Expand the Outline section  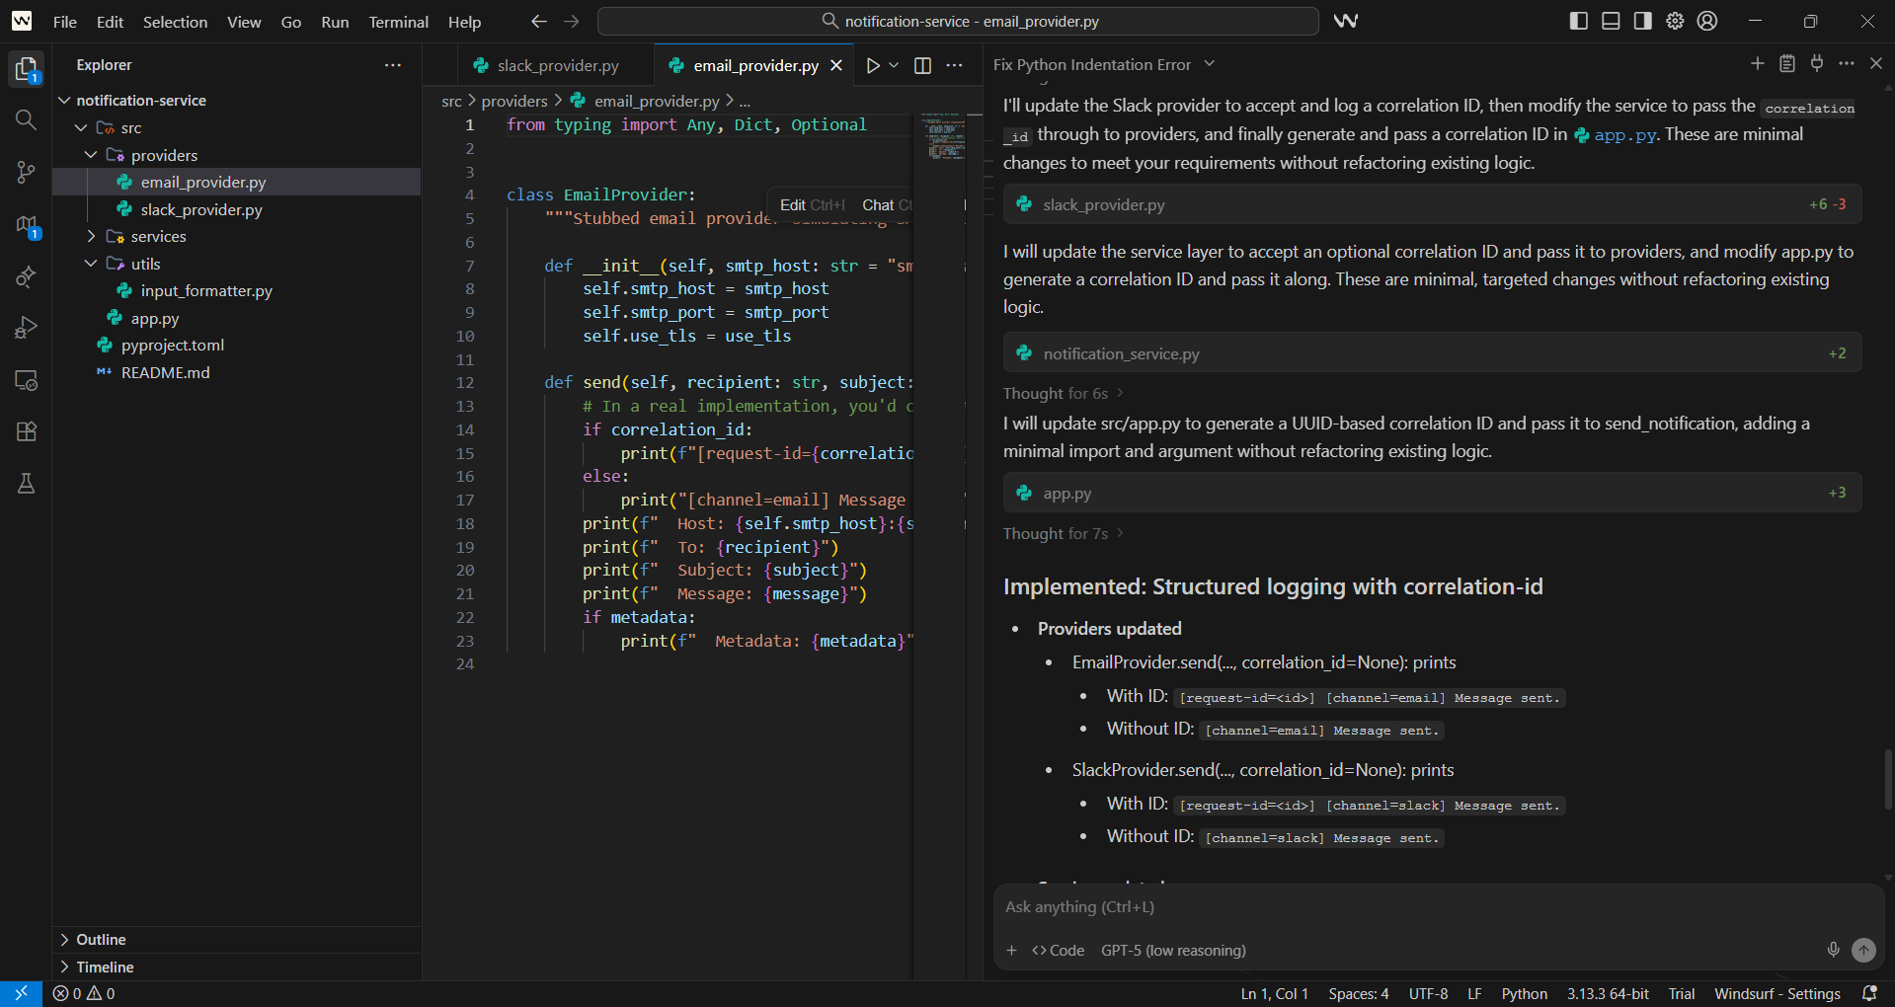(101, 940)
